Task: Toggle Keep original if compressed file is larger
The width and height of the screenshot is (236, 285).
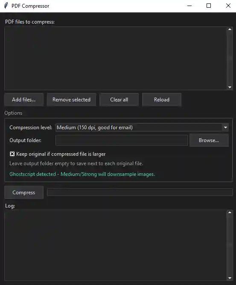Action: [58, 154]
